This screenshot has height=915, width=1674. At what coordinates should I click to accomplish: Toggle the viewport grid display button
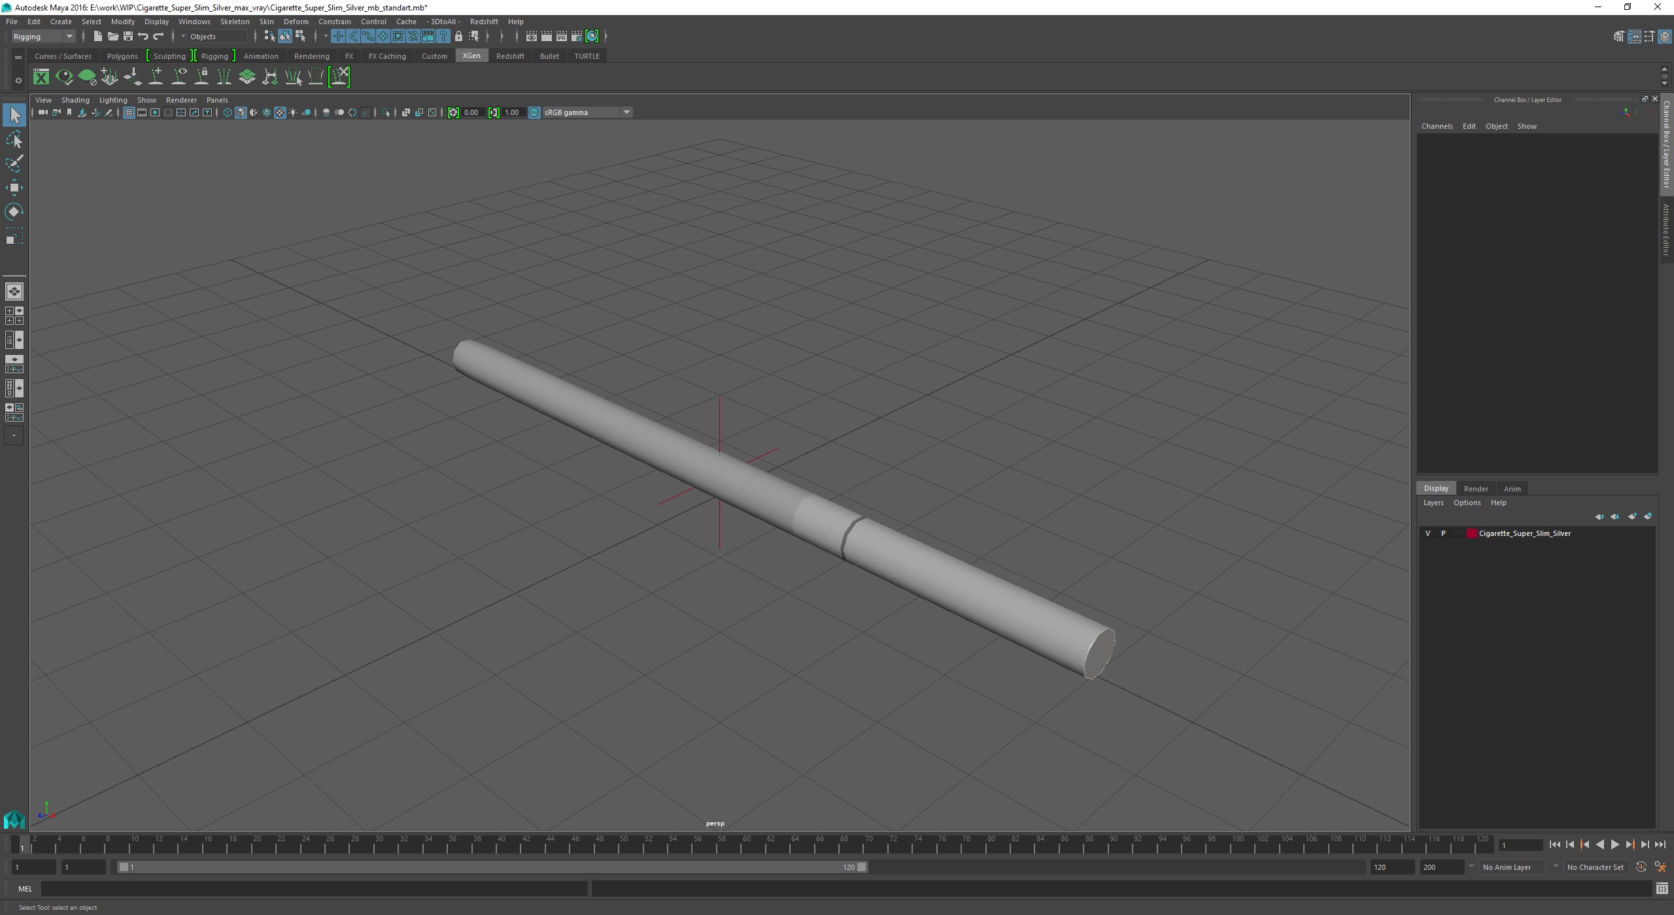point(129,112)
